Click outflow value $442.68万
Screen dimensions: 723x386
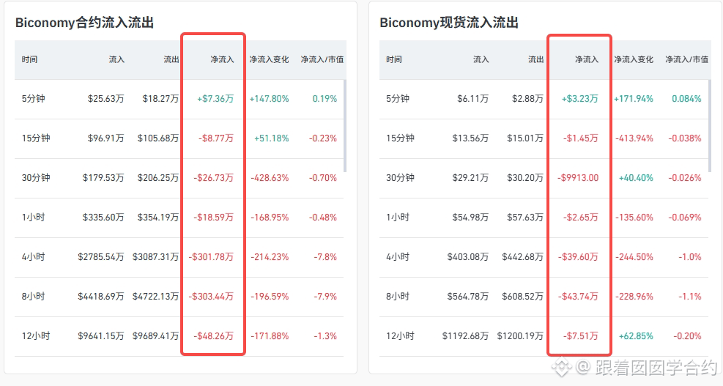point(523,257)
